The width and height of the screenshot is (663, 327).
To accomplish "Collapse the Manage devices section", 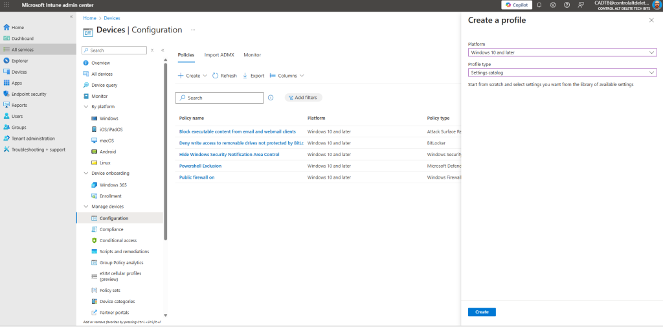I will [86, 207].
